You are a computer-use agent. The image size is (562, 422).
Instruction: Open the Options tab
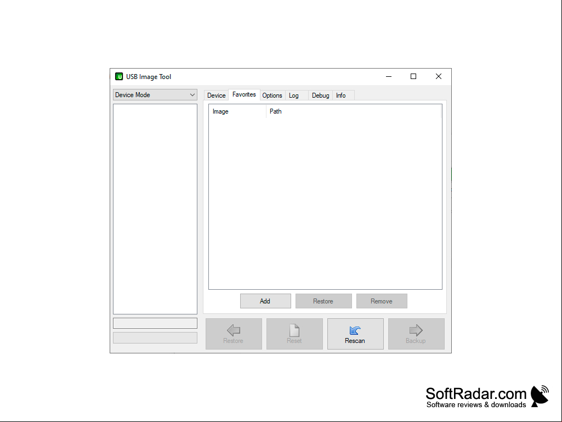coord(273,95)
